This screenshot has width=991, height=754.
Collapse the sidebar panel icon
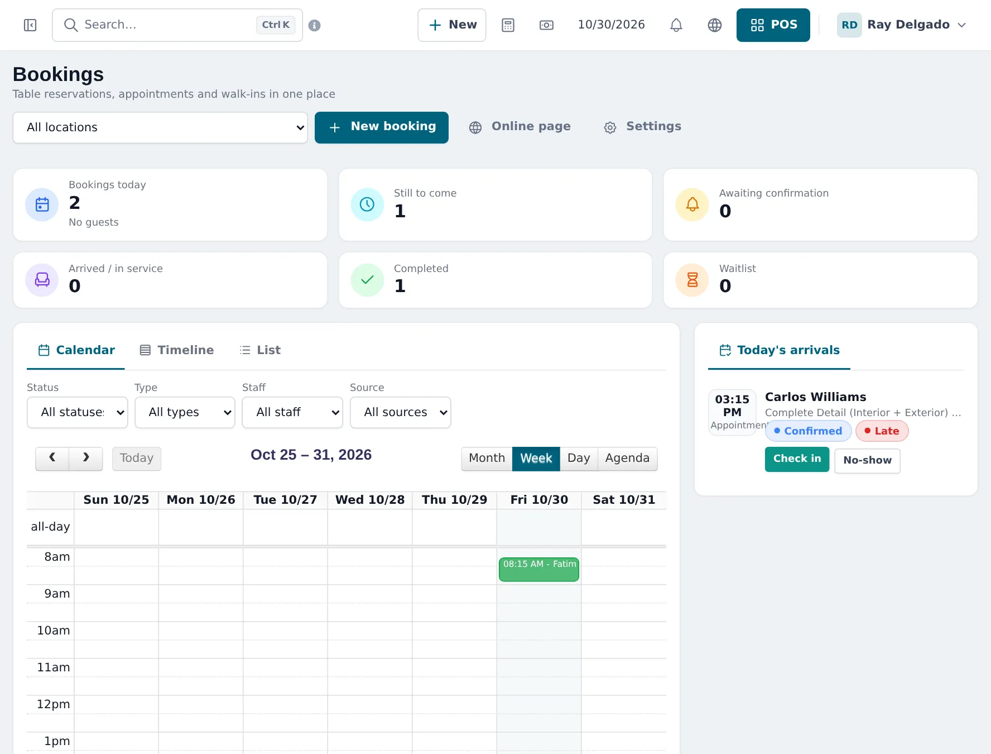(x=30, y=25)
